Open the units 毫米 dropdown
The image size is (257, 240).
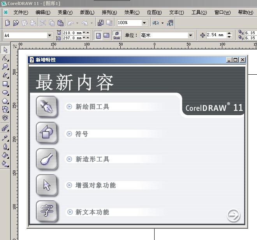pos(190,35)
